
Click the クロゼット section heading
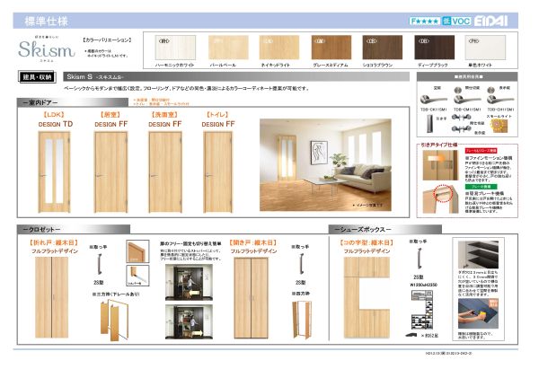click(74, 229)
